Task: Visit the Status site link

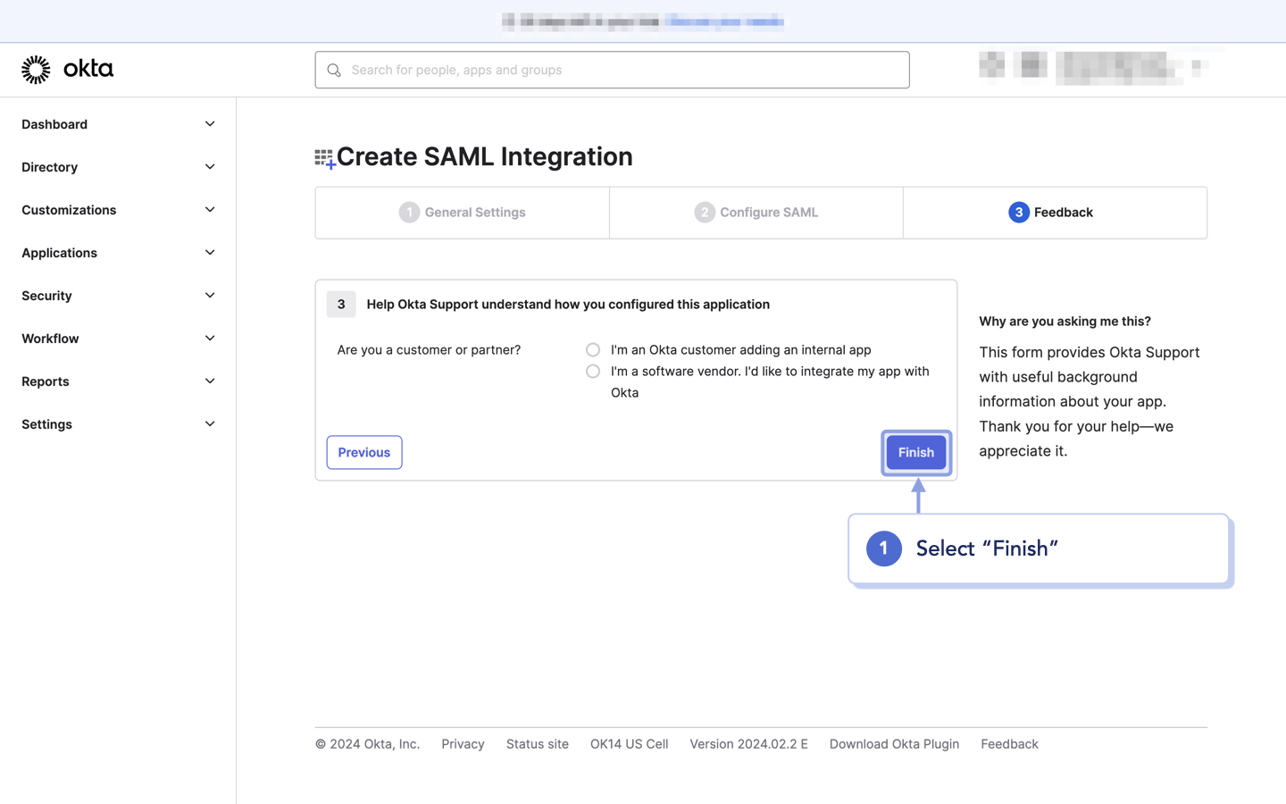Action: 537,743
